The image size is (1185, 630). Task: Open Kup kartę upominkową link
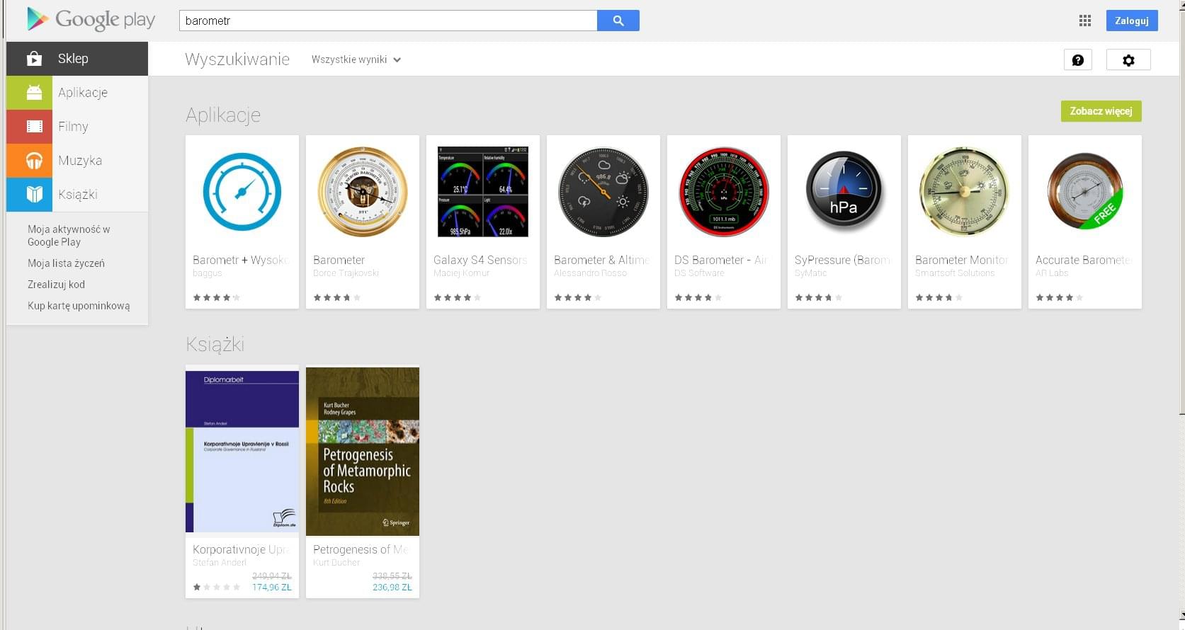(79, 306)
